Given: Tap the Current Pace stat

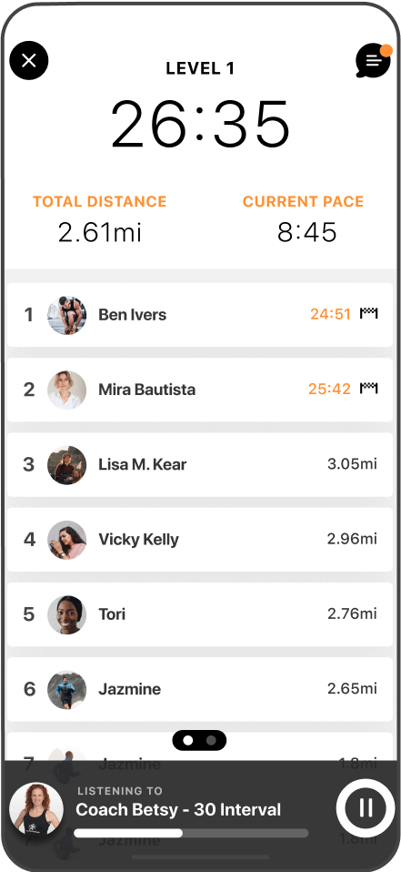Looking at the screenshot, I should tap(303, 218).
